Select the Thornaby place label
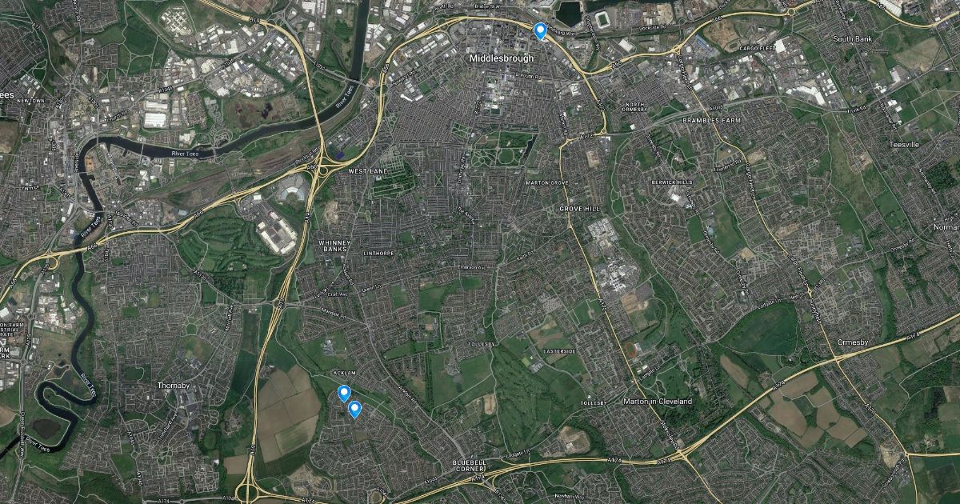 click(x=173, y=386)
